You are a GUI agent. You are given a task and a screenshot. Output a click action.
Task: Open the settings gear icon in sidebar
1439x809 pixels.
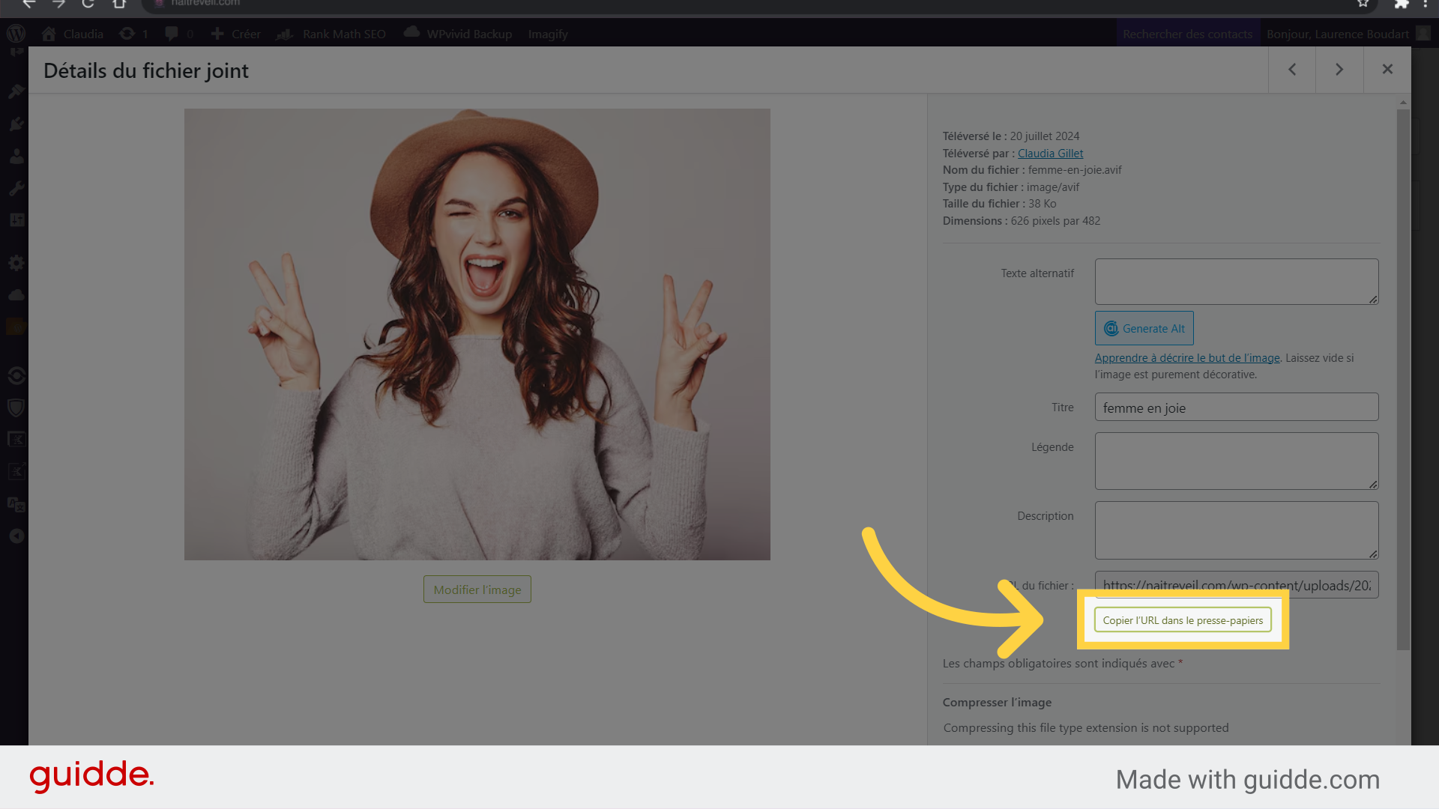pyautogui.click(x=16, y=263)
